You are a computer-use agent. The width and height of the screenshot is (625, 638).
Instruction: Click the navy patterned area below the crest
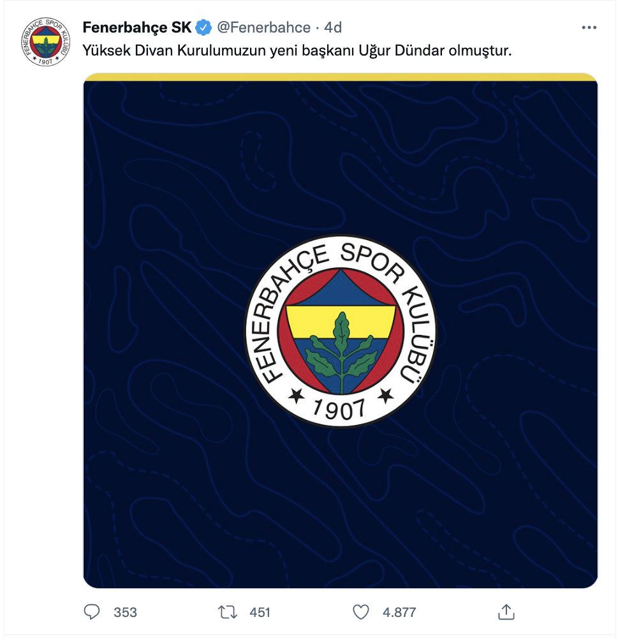341,508
